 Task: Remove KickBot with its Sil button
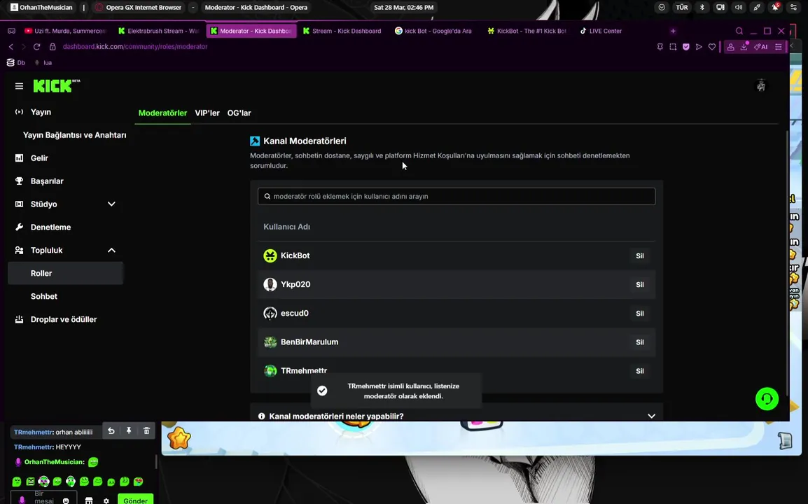639,255
